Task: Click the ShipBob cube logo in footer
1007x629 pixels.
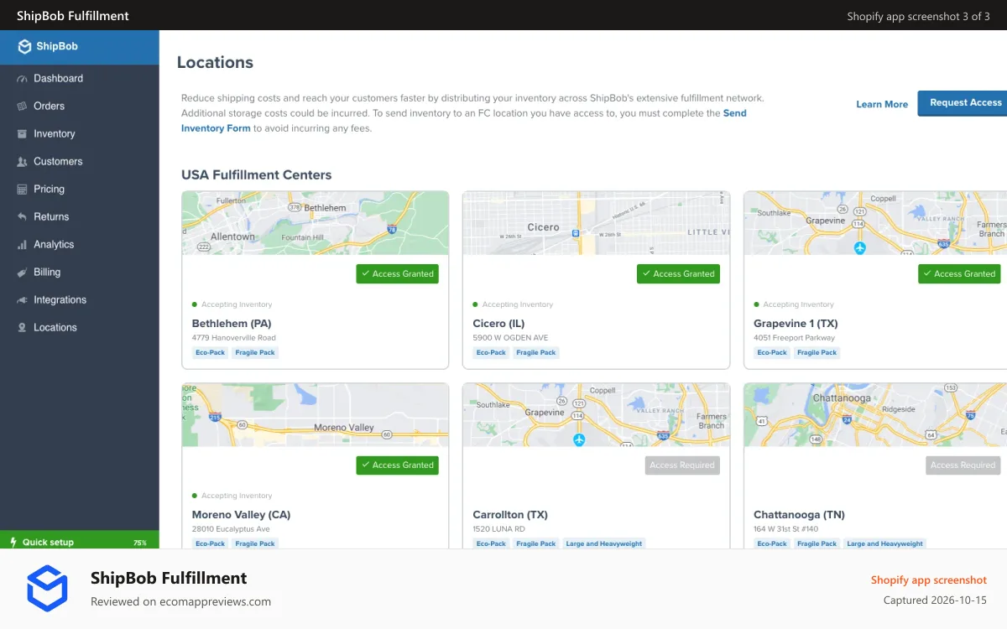Action: click(47, 588)
